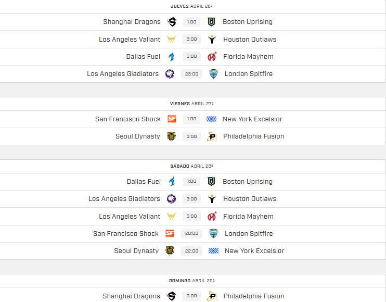Select the 20:00 match time badge
The height and width of the screenshot is (302, 386).
[x=191, y=234]
